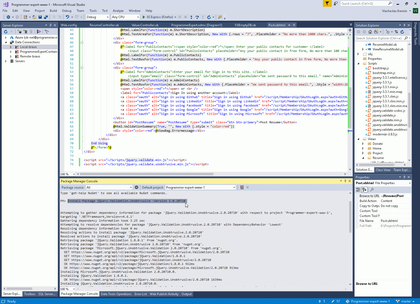
Task: Select the Local-bravo data connection
Action: (28, 47)
